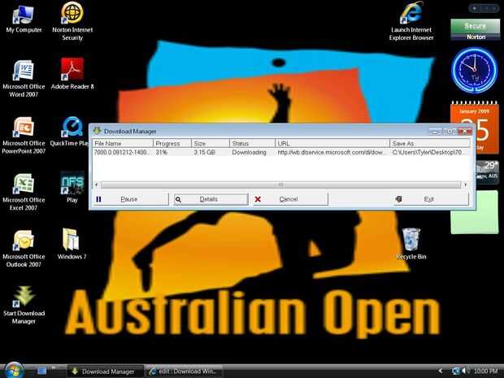Open Microsoft Office Excel 2007 shortcut
The height and width of the screenshot is (378, 504).
click(x=24, y=192)
